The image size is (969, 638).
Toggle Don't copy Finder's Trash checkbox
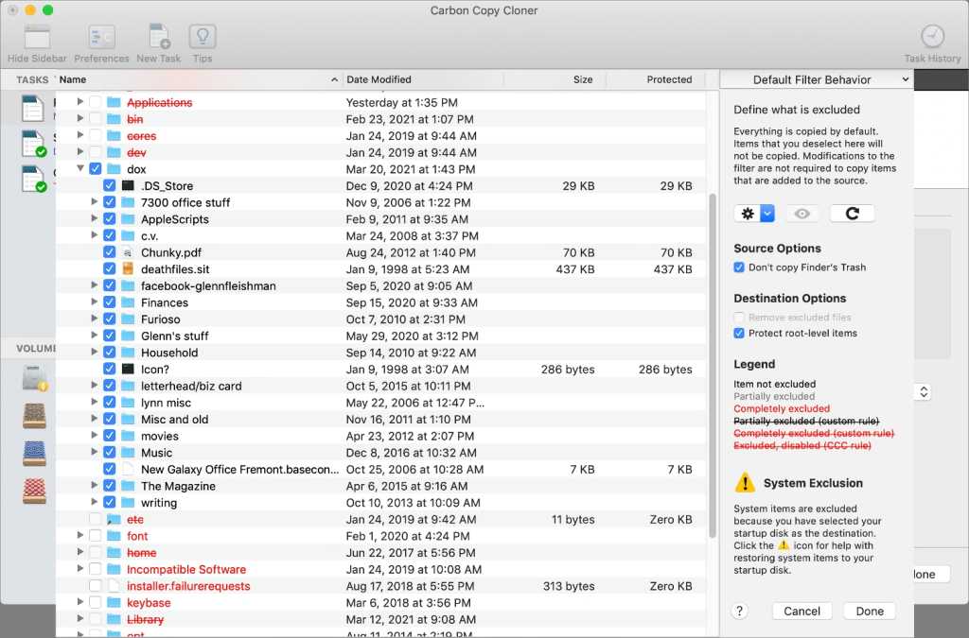click(x=739, y=267)
